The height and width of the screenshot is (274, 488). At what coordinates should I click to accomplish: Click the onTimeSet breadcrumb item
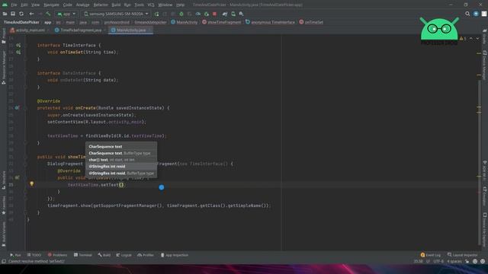(311, 22)
